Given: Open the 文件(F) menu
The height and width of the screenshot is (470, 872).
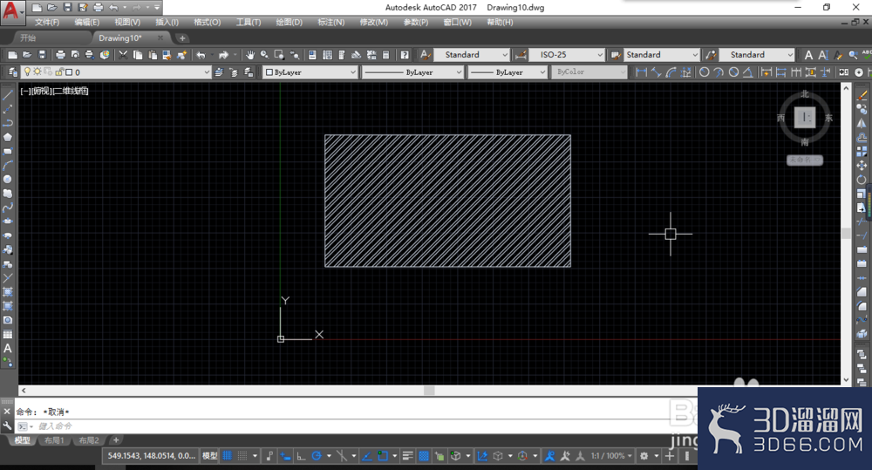Looking at the screenshot, I should [x=47, y=23].
